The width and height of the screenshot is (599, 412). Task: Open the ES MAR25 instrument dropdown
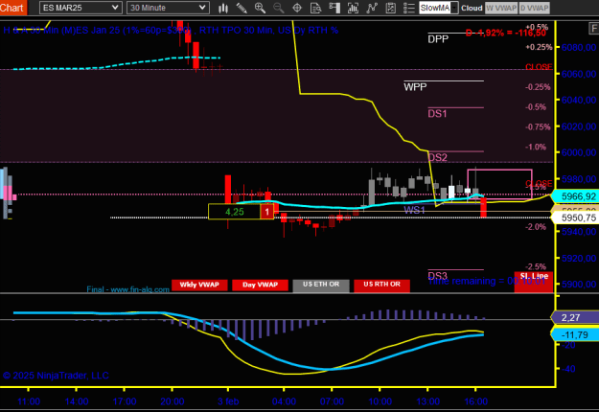tap(81, 8)
